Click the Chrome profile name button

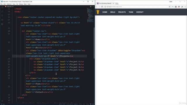[x=171, y=1]
